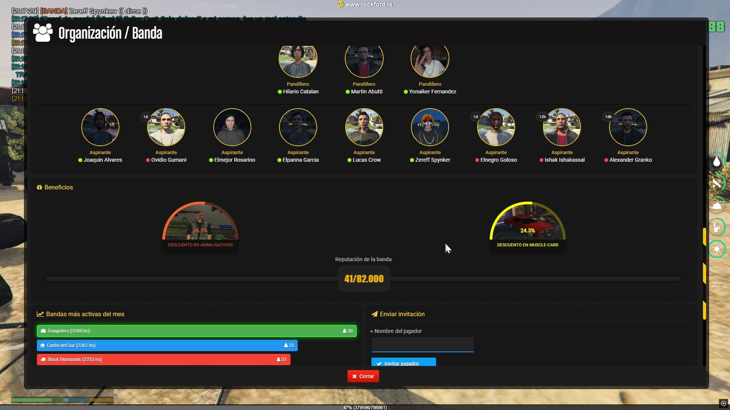Open Hilario Catalan's Pandillero avatar
730x410 pixels.
tap(298, 61)
